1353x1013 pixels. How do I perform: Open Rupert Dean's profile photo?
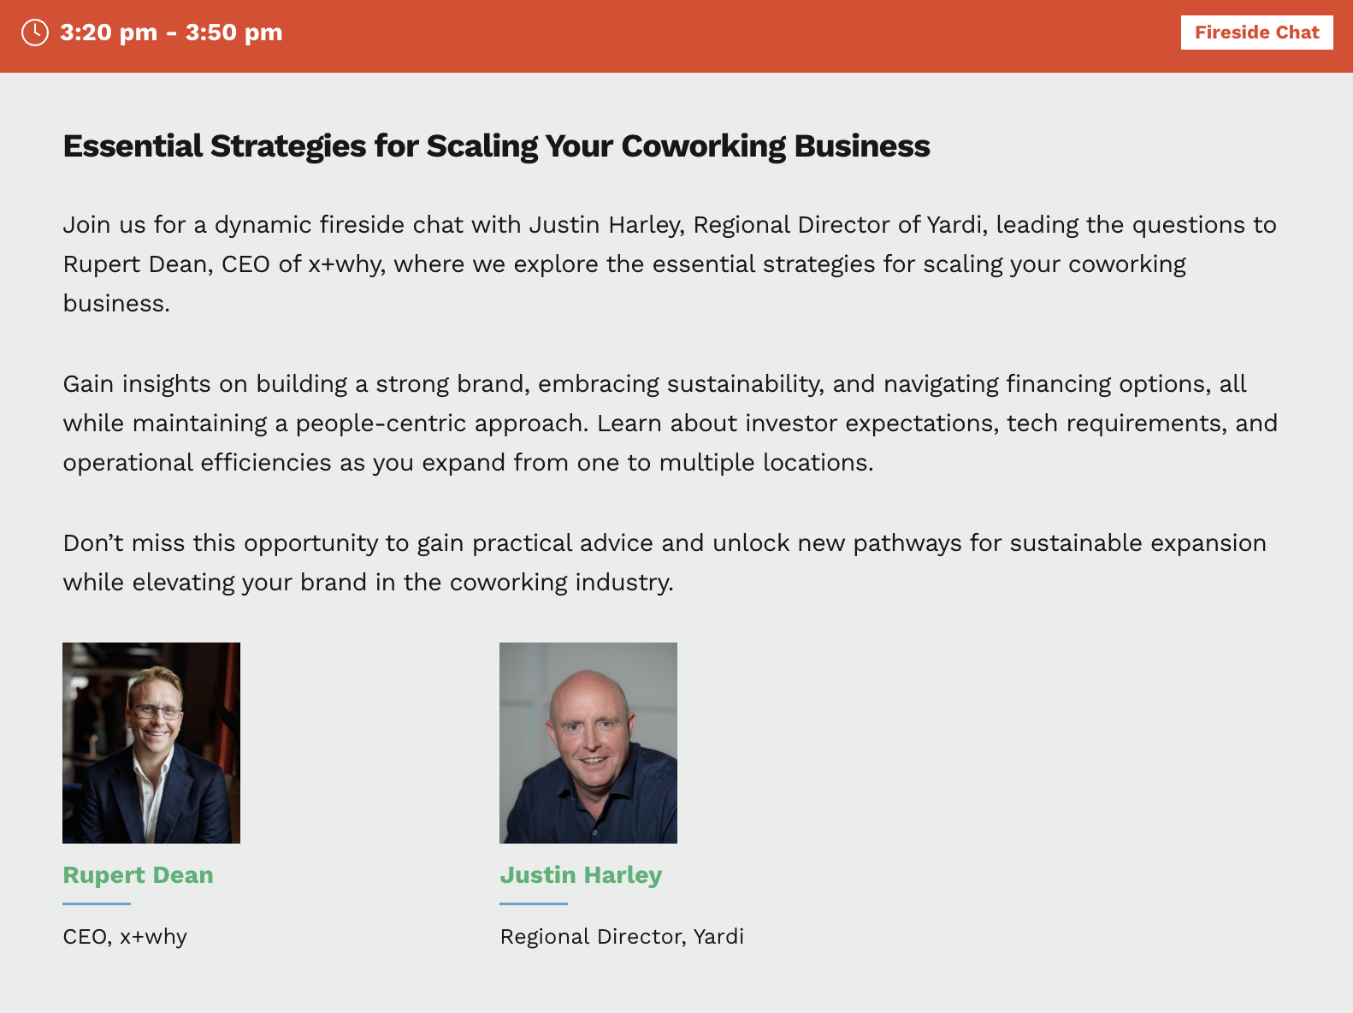151,743
